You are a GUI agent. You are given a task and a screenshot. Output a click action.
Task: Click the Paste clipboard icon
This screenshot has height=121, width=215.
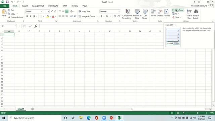click(4, 12)
